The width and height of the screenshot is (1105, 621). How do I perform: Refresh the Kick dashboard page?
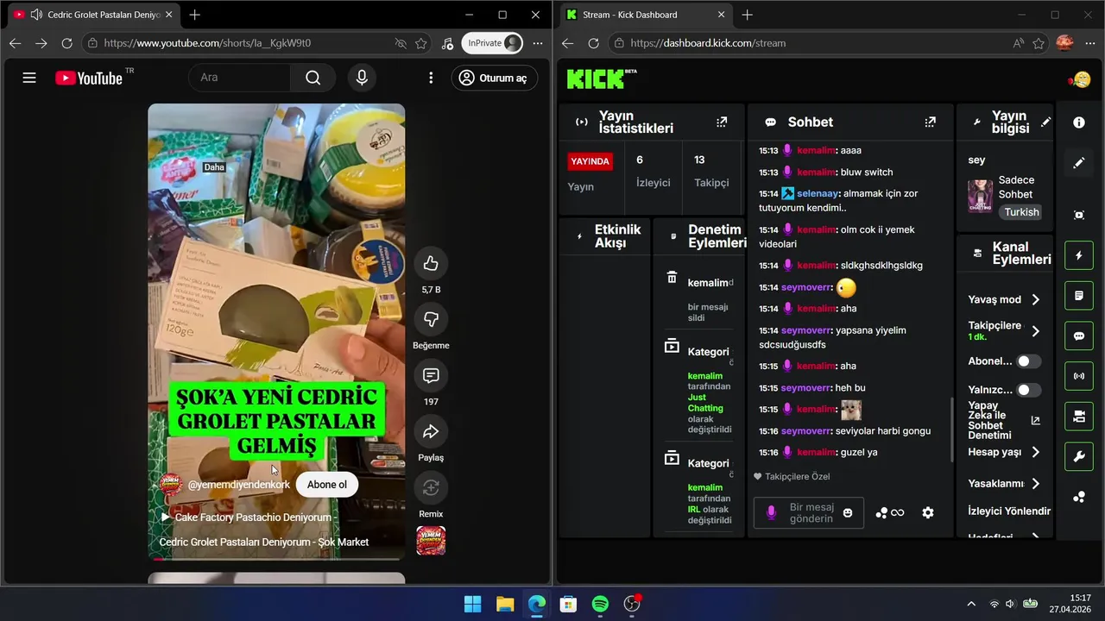click(x=593, y=43)
